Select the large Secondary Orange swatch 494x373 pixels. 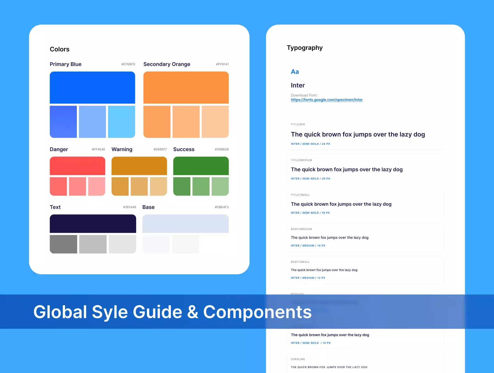(186, 87)
